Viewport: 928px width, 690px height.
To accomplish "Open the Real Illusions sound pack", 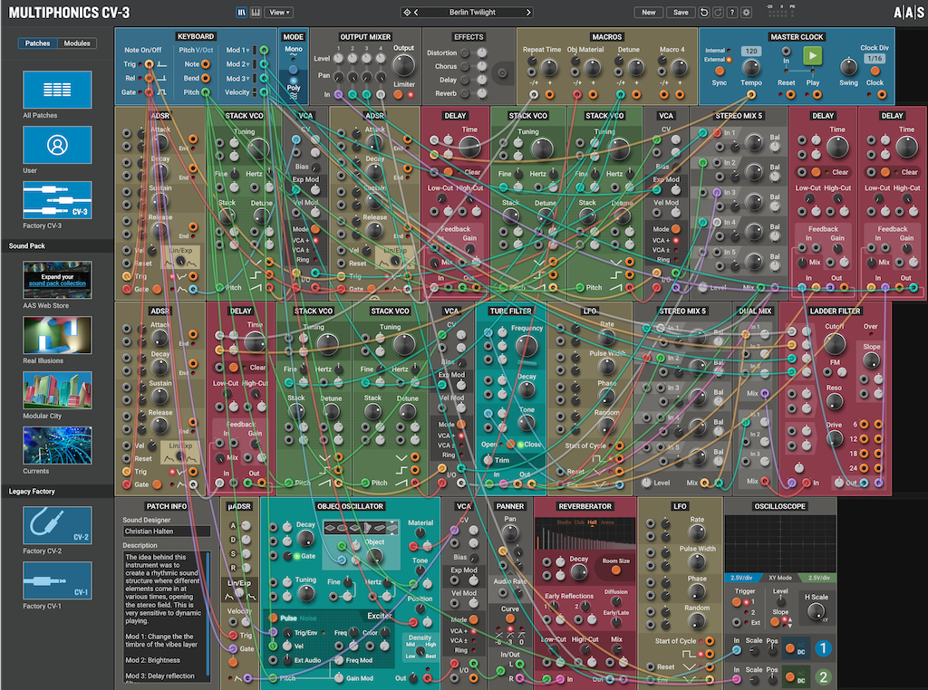I will tap(57, 335).
